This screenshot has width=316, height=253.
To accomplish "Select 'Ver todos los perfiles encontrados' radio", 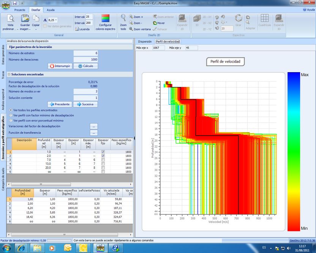I will [11, 110].
